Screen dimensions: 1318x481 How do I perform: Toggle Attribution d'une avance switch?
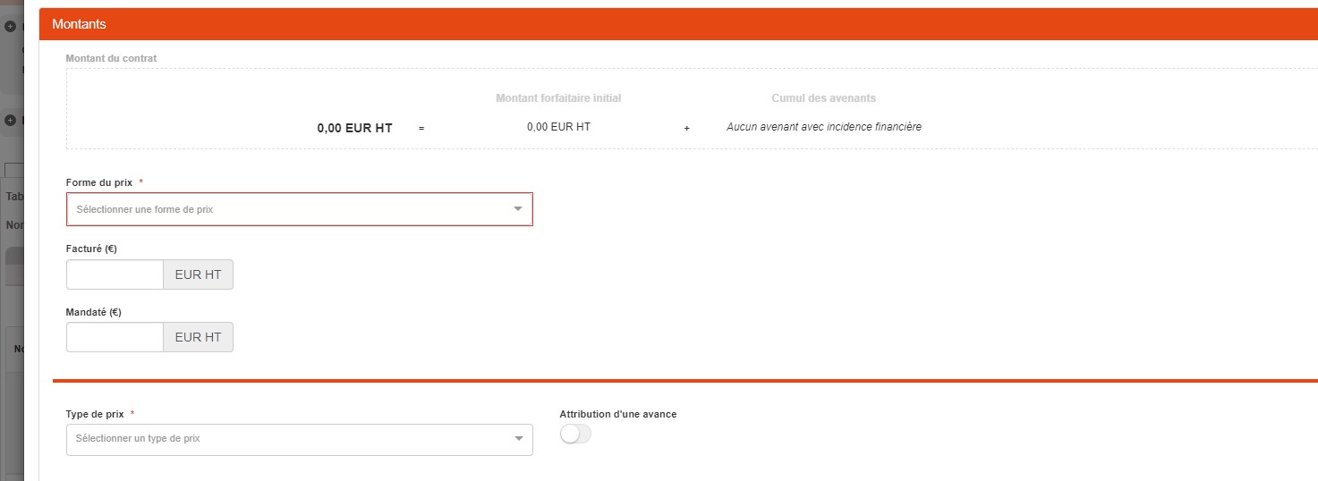click(x=575, y=435)
